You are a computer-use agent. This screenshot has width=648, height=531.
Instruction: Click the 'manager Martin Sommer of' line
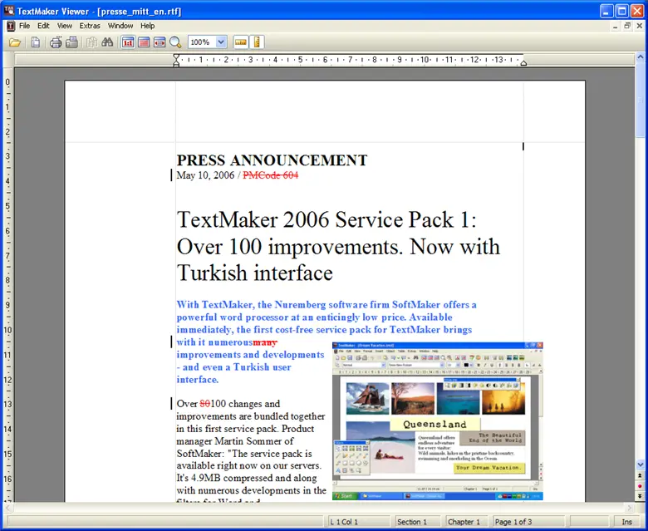(x=235, y=441)
